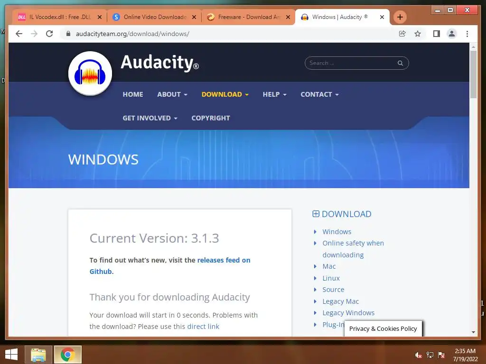486x364 pixels.
Task: Click the search magnifier icon
Action: click(401, 63)
